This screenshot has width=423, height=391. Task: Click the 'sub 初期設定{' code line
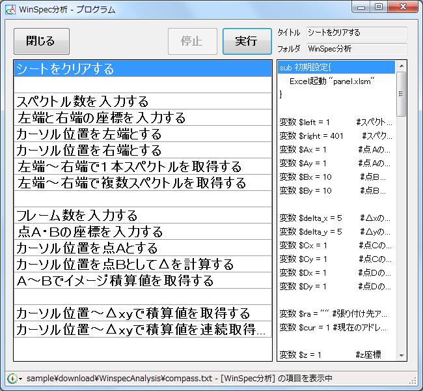(335, 68)
